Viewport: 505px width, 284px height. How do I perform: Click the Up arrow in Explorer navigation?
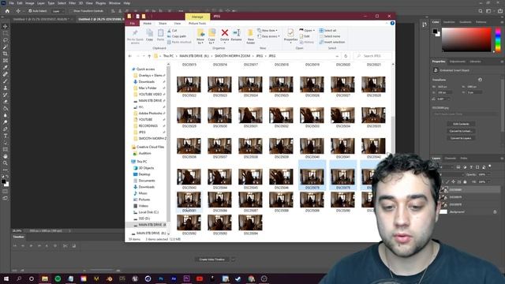(149, 56)
